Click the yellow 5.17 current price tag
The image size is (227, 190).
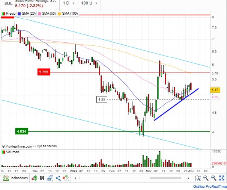(215, 90)
